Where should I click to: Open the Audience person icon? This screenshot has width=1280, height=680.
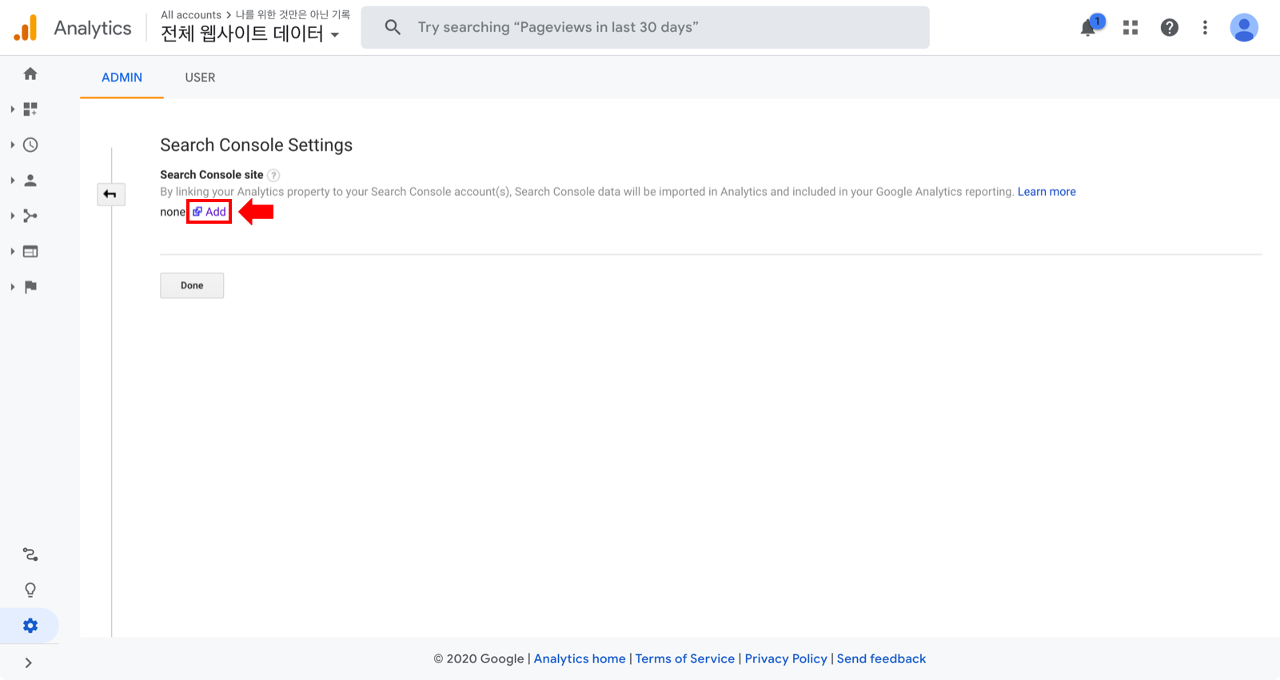click(x=30, y=181)
